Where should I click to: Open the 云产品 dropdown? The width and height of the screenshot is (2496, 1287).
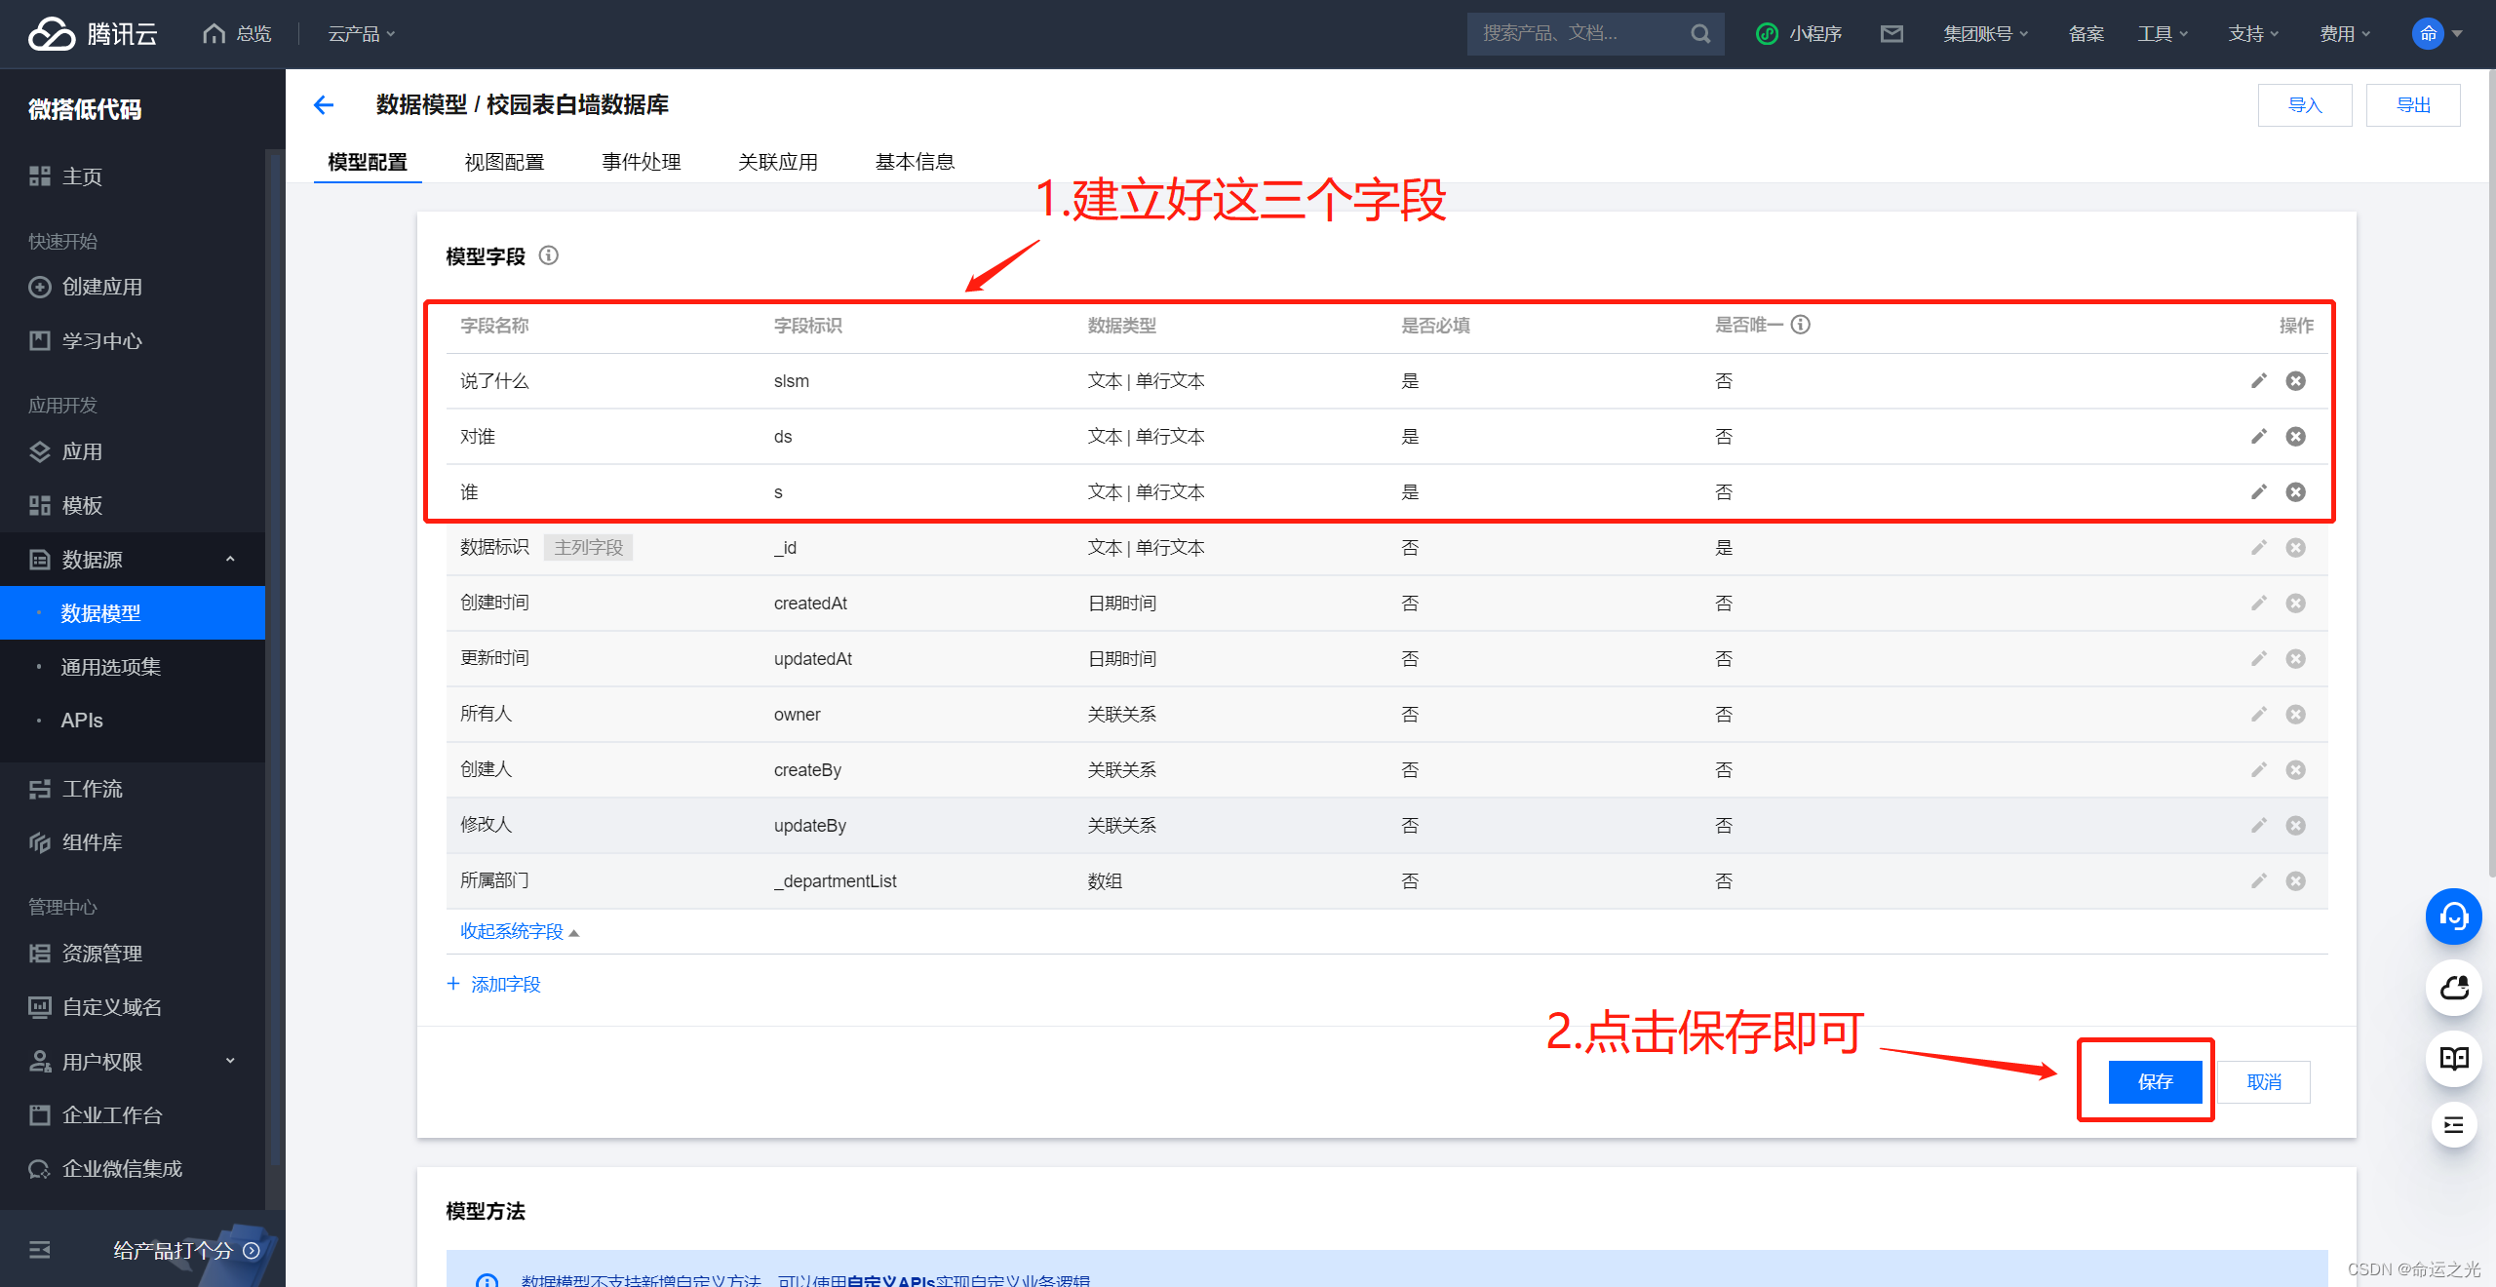click(361, 34)
